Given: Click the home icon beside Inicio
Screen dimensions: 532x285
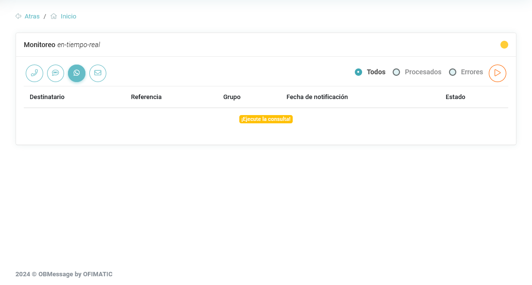Looking at the screenshot, I should tap(54, 16).
